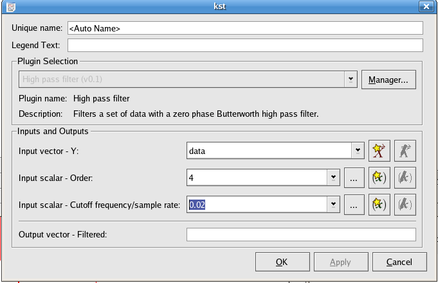Click the kst window icon in title bar

click(11, 6)
